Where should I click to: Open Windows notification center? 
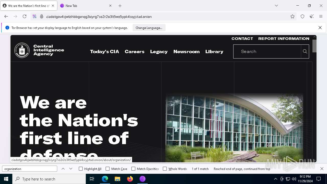[319, 179]
